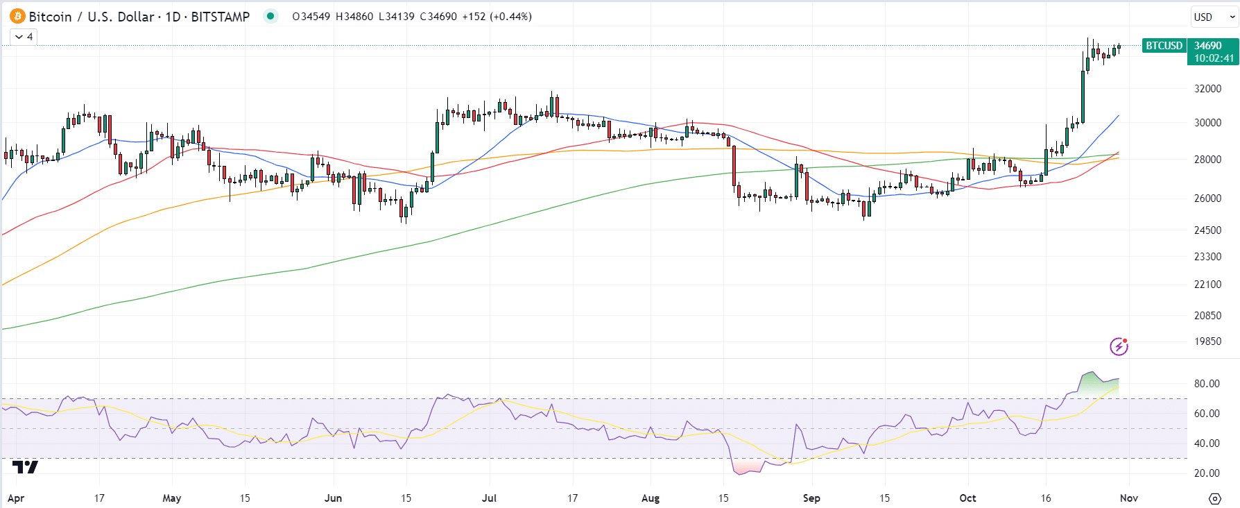The image size is (1240, 508).
Task: Click the green market status dot
Action: point(270,16)
